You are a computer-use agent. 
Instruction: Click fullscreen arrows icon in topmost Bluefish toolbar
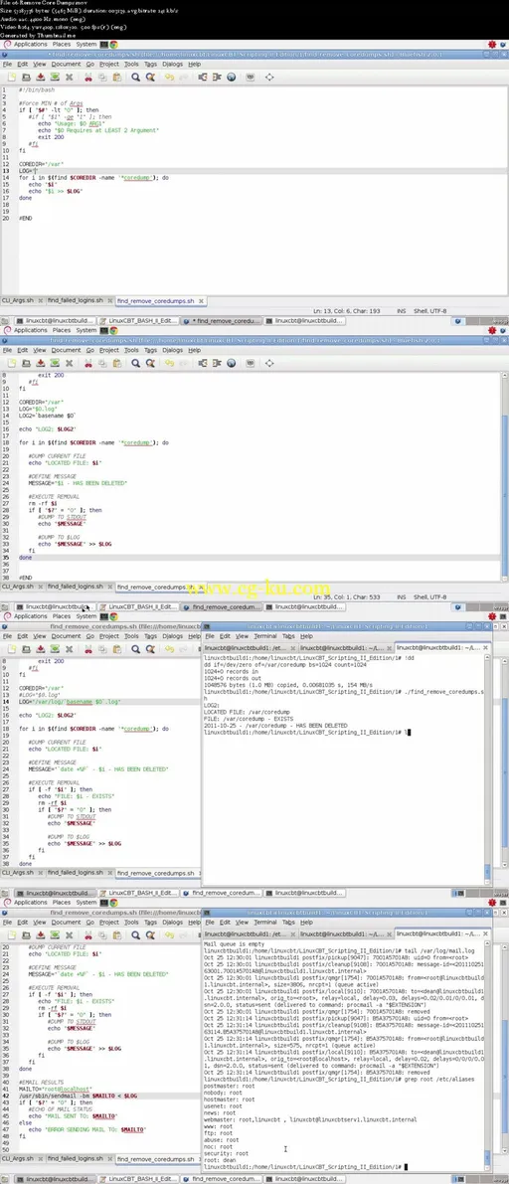tap(269, 77)
